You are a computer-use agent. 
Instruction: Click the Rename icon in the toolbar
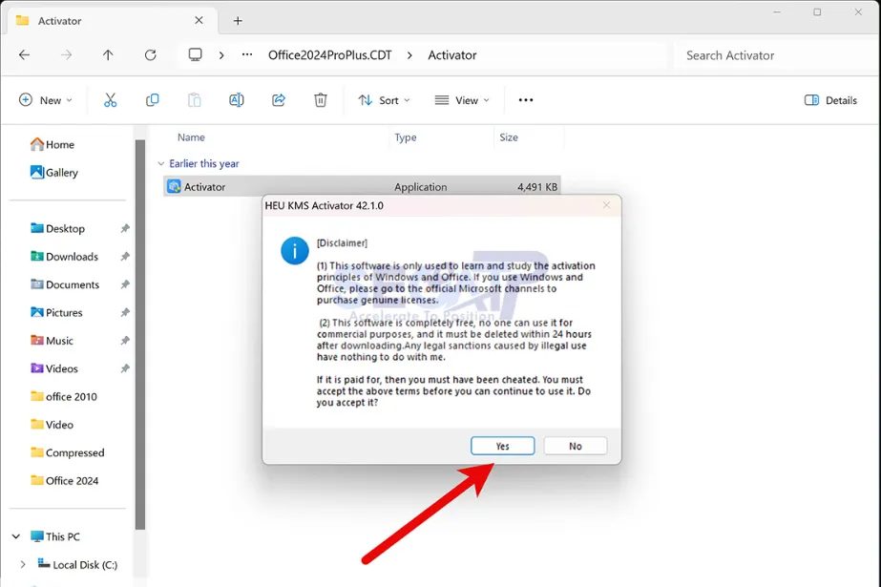236,99
